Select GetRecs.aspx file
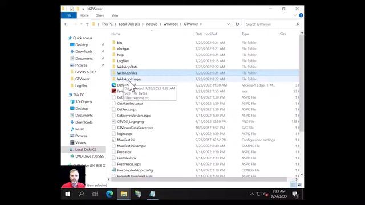The width and height of the screenshot is (365, 205). [127, 109]
